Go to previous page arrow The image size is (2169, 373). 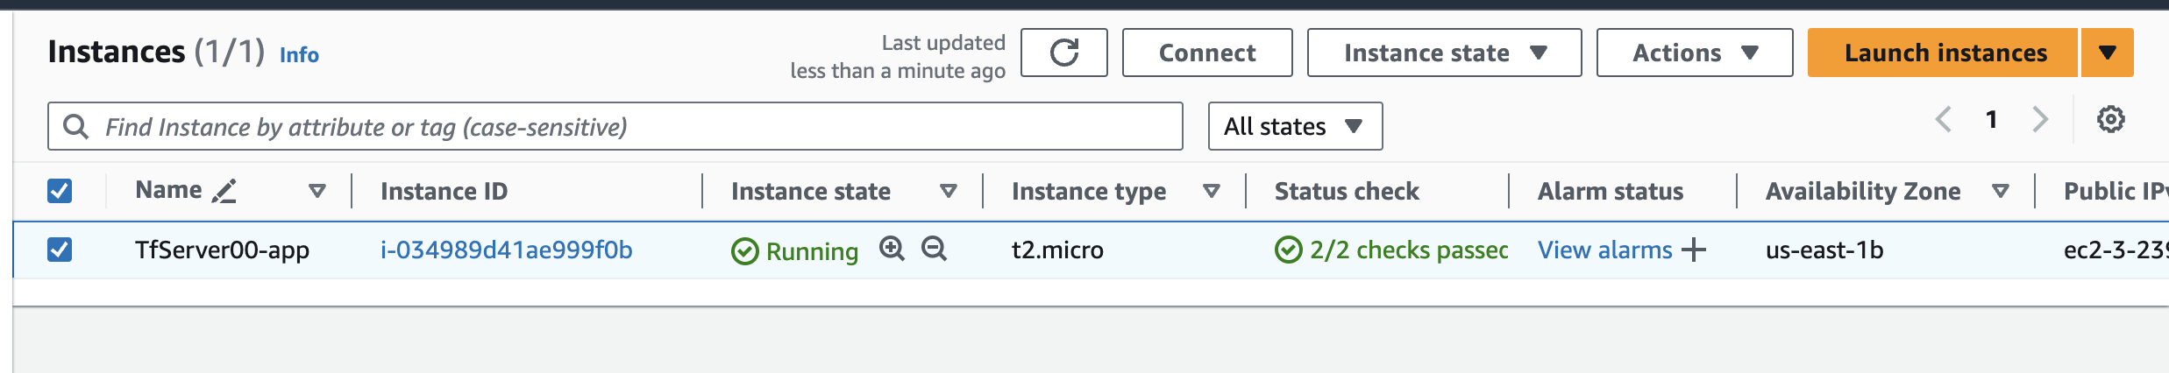(1944, 119)
